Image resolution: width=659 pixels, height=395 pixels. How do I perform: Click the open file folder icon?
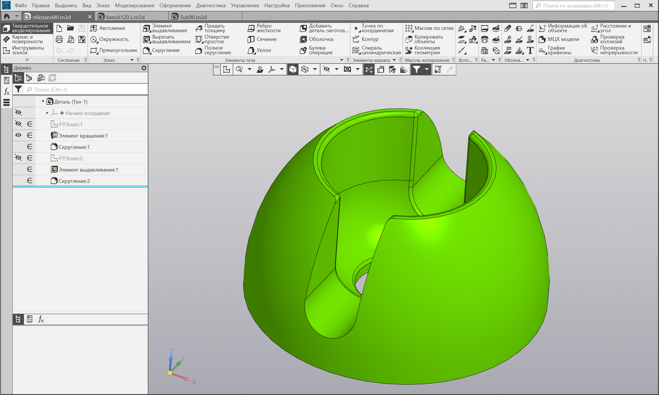71,28
